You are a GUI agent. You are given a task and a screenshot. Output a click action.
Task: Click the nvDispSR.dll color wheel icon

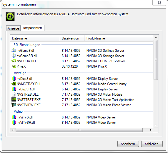click(x=14, y=89)
